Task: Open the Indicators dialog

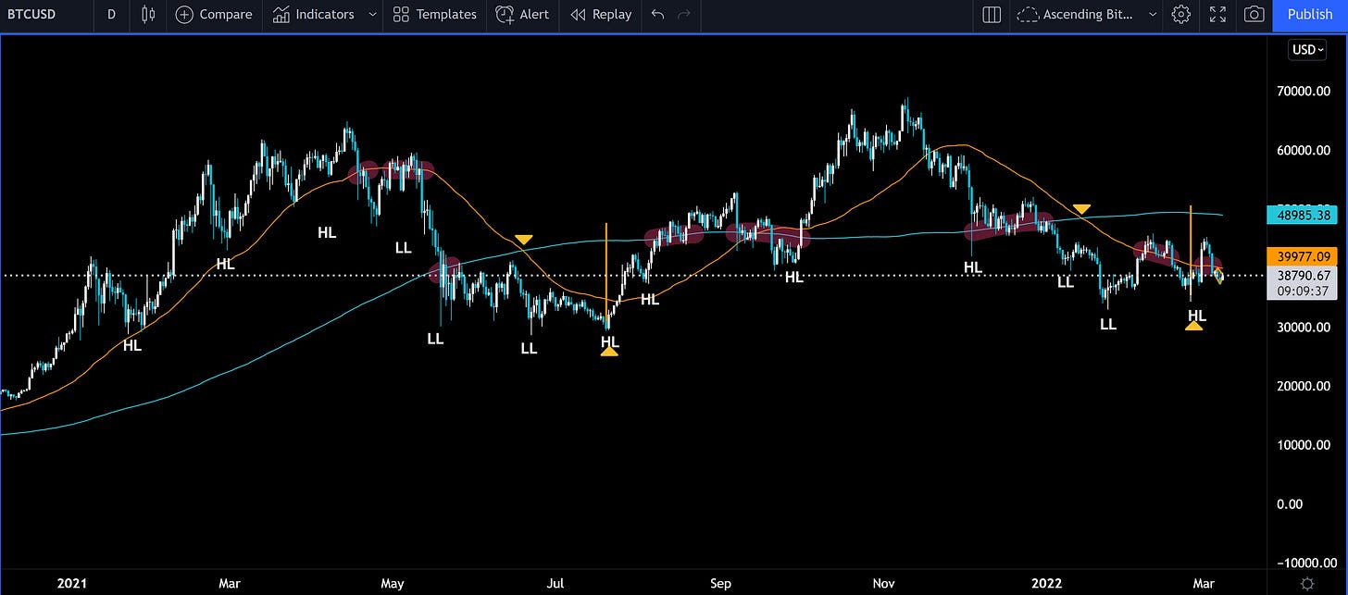Action: (314, 14)
